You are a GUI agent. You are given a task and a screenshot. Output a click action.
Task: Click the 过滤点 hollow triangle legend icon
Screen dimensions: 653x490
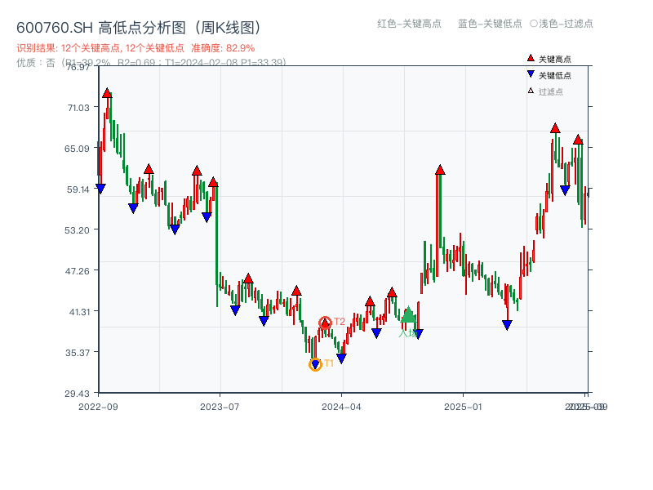(x=530, y=90)
